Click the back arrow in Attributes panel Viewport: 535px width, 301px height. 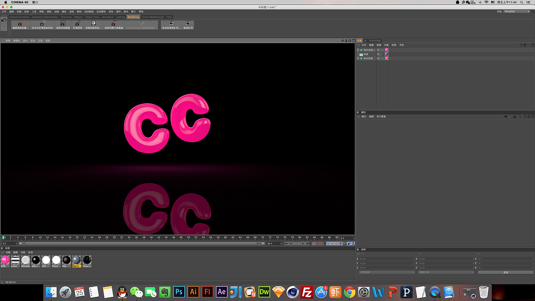click(505, 116)
